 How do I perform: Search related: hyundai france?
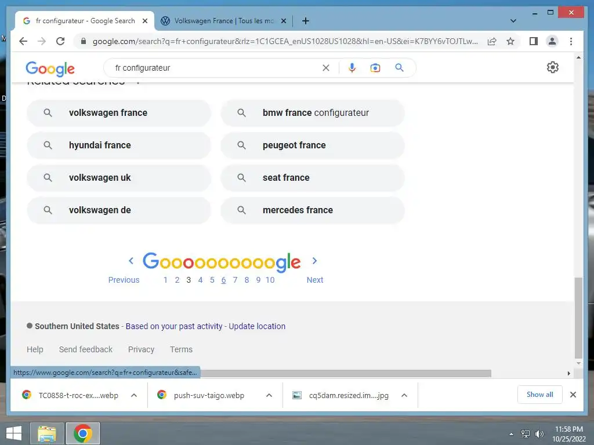(x=118, y=145)
